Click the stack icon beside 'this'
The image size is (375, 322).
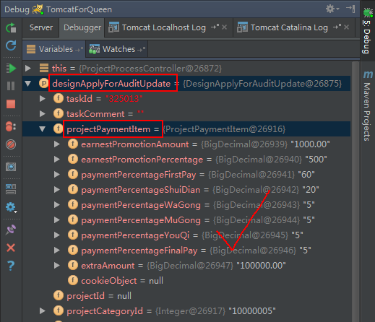[x=44, y=68]
